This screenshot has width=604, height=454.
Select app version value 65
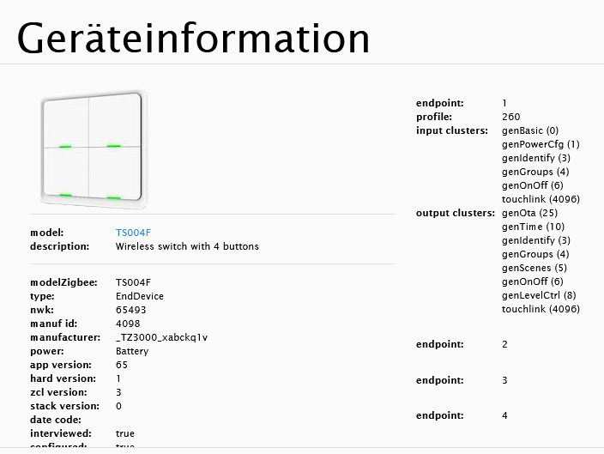122,365
